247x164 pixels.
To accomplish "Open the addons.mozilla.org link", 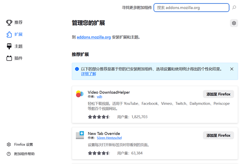I will [94, 37].
